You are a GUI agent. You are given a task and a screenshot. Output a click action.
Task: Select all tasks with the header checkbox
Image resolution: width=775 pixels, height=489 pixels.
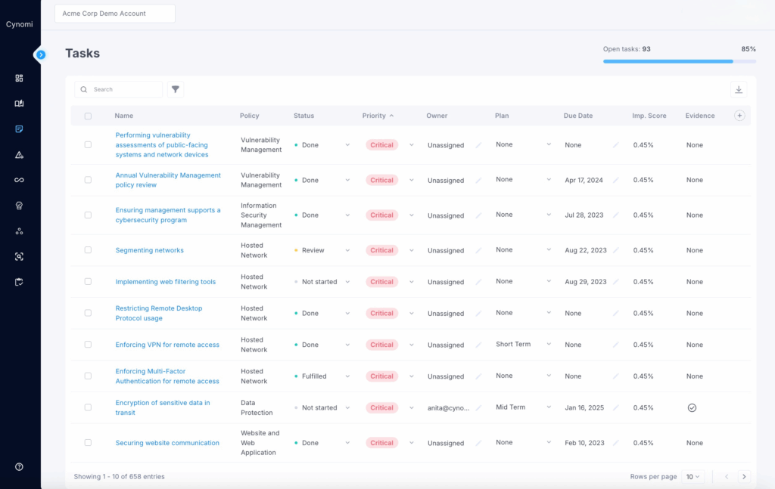pos(88,116)
